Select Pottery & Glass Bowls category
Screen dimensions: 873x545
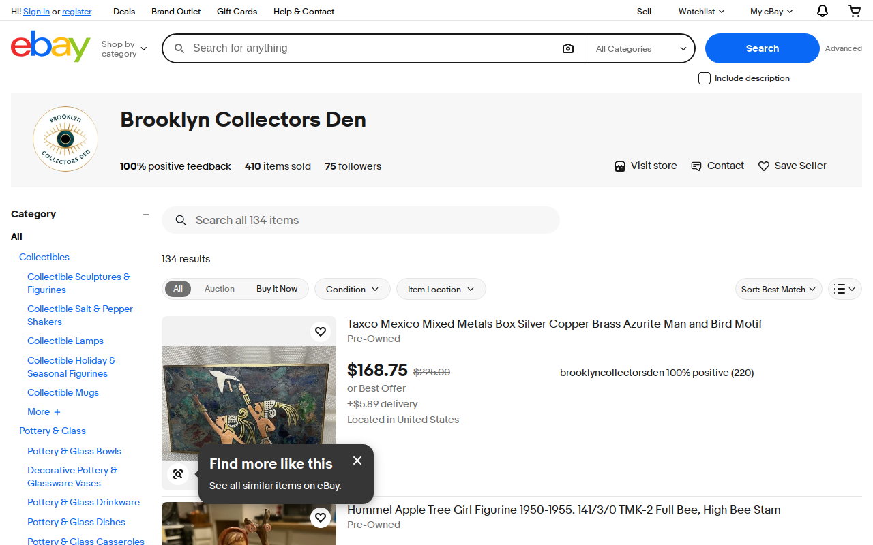(74, 451)
